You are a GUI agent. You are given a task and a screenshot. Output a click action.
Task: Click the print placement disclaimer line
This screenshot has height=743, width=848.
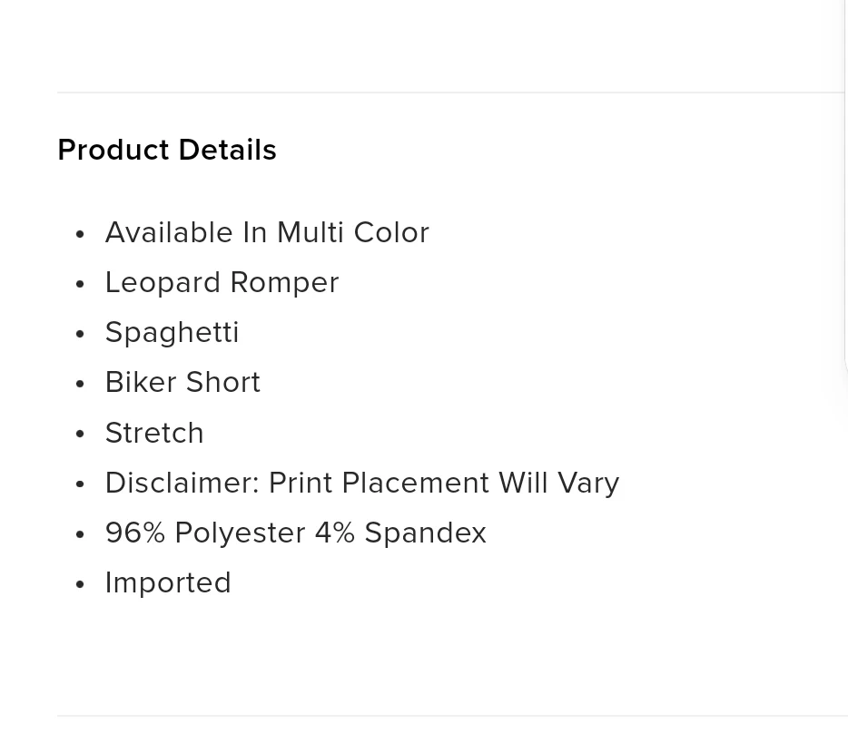click(362, 483)
